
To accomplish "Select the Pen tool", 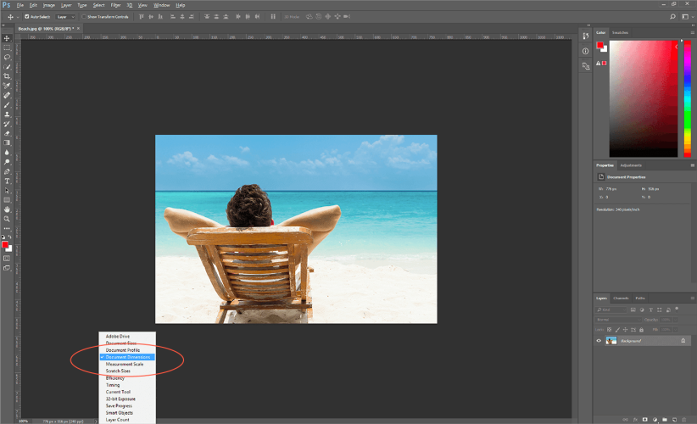I will pyautogui.click(x=7, y=171).
